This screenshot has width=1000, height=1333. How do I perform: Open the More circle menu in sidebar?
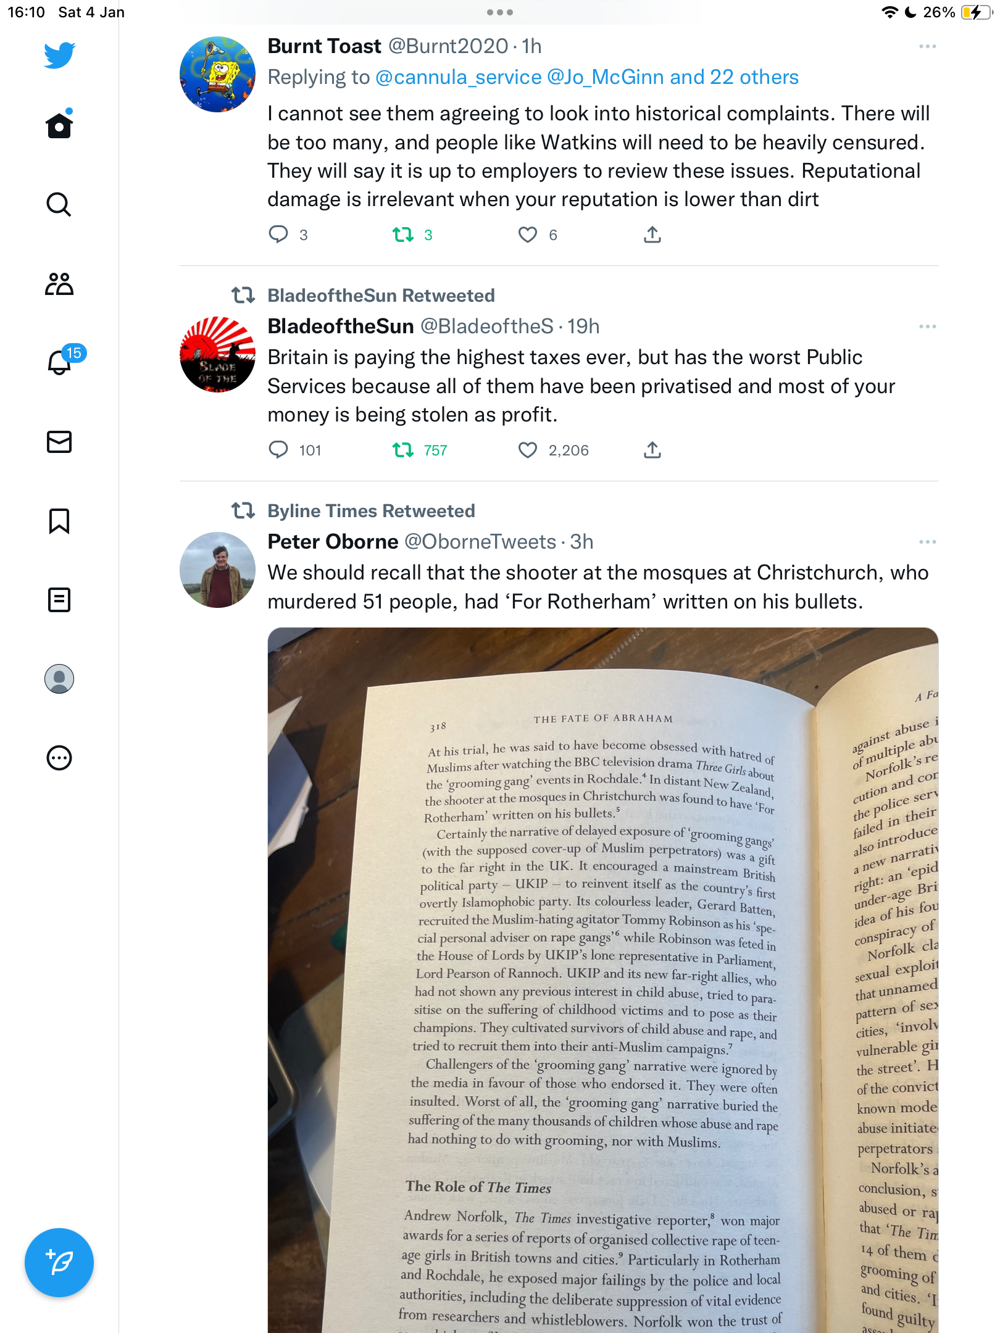pos(59,758)
